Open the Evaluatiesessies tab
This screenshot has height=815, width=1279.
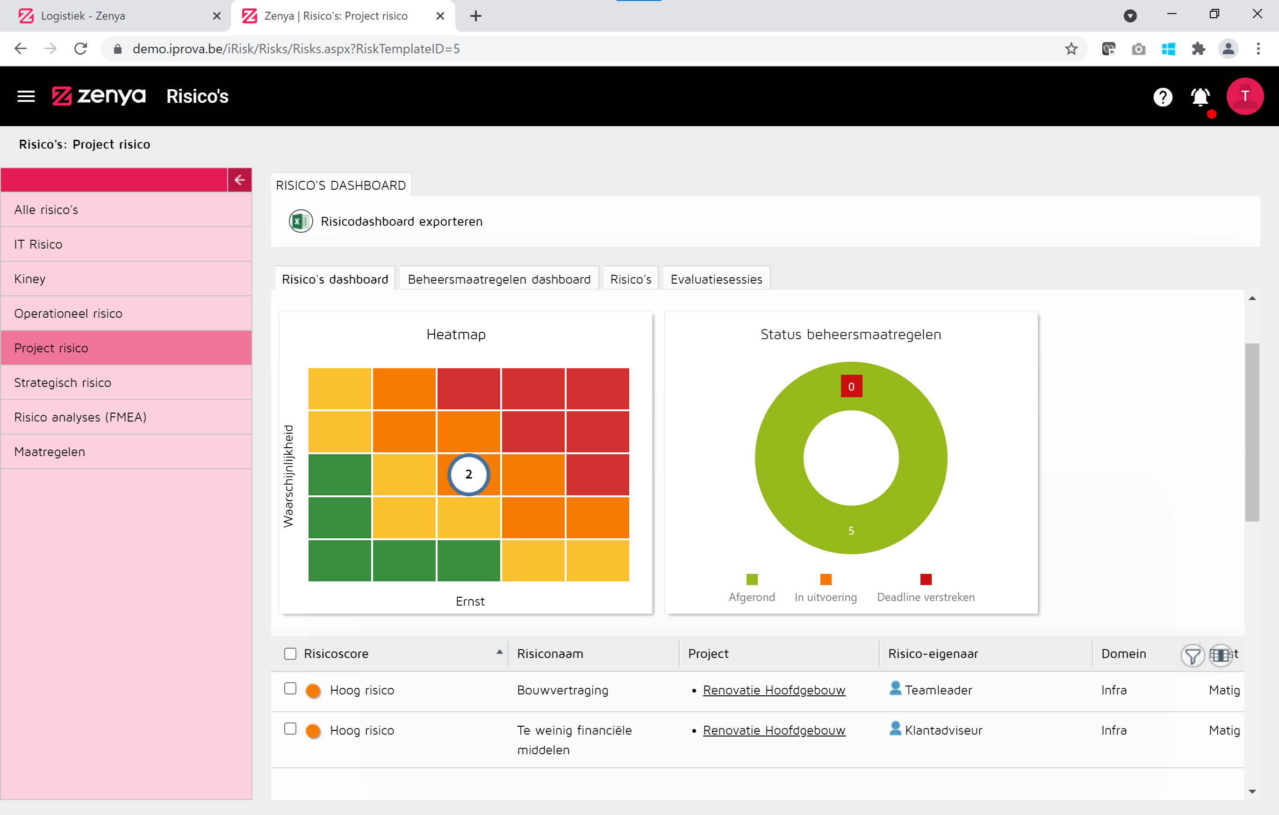pyautogui.click(x=716, y=279)
